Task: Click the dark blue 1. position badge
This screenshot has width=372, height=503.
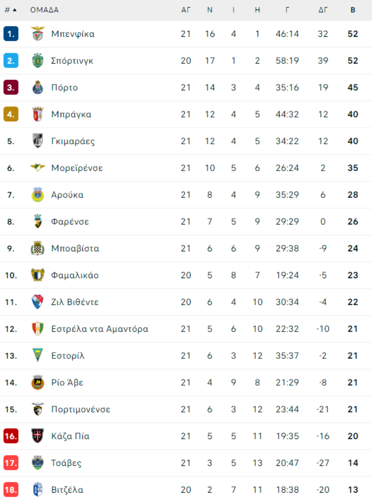Action: coord(11,34)
